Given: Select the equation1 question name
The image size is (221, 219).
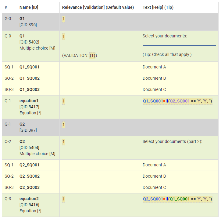Looking at the screenshot, I should tap(29, 101).
